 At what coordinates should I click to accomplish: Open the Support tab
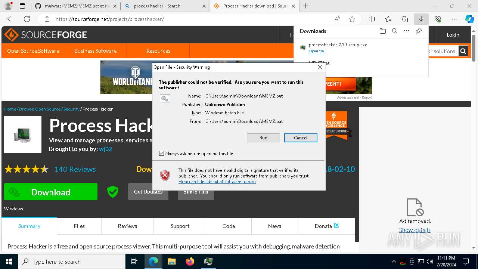click(x=180, y=226)
